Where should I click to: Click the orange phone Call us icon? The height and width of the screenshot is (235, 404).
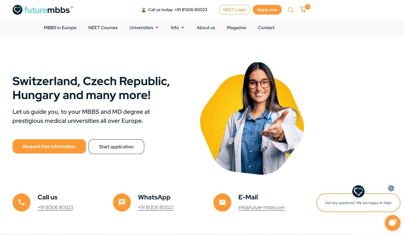coord(21,202)
